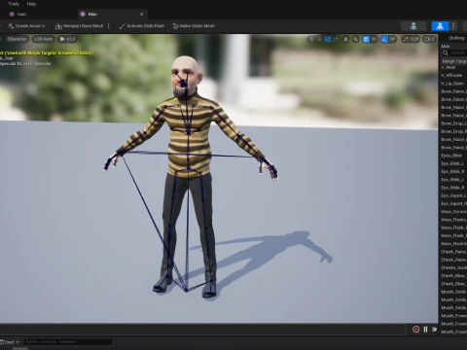The image size is (467, 350).
Task: Toggle grid snapping on the viewport toolbar
Action: coord(366,39)
